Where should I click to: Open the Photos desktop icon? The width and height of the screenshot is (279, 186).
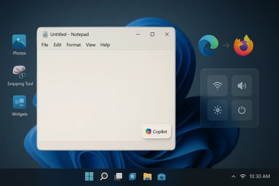[19, 45]
